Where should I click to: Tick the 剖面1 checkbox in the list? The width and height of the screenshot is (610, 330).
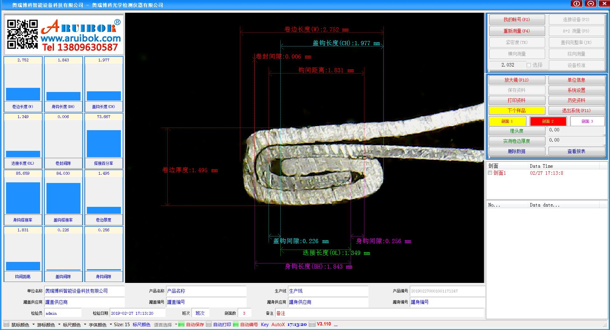tap(490, 173)
